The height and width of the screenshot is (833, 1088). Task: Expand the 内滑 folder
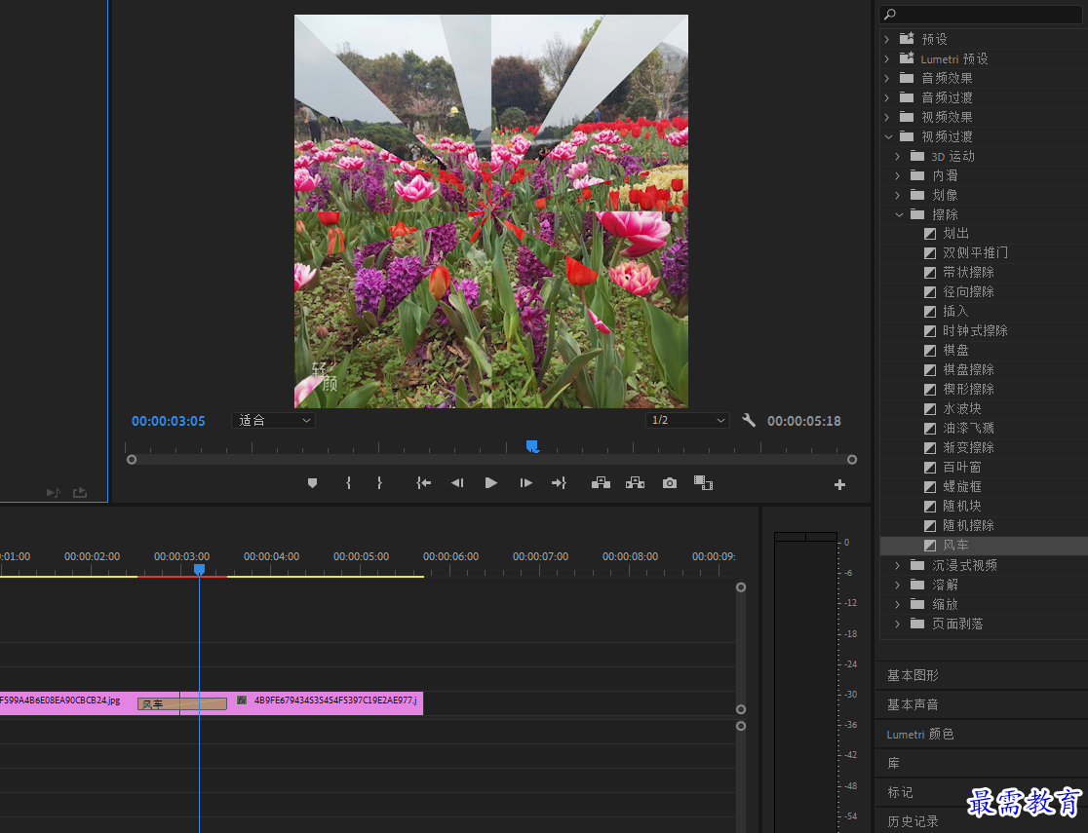898,175
